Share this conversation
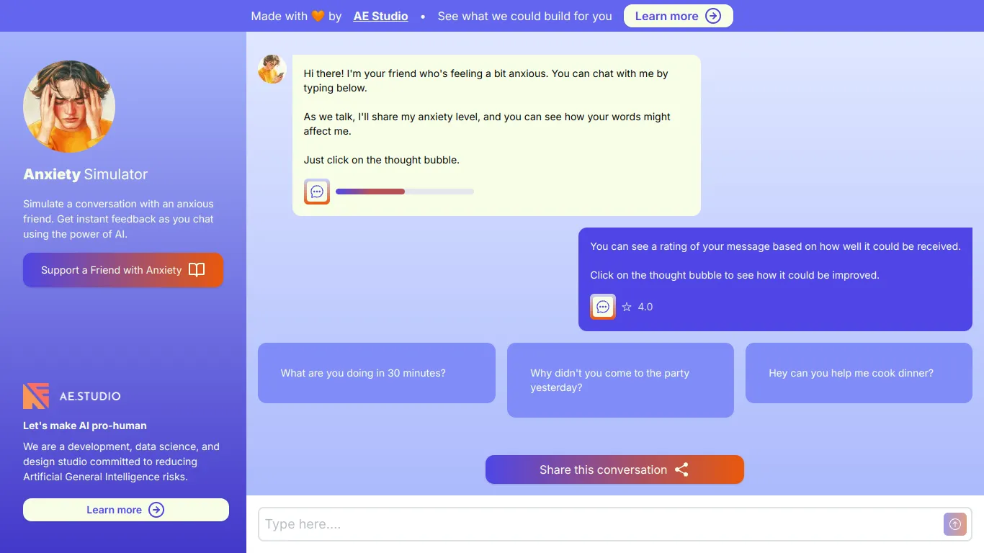Screen dimensions: 984x553 pyautogui.click(x=614, y=469)
